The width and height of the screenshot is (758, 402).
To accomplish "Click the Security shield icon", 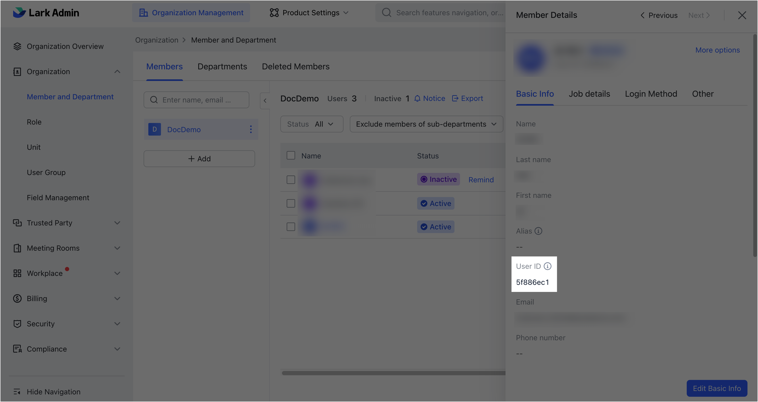I will point(17,323).
